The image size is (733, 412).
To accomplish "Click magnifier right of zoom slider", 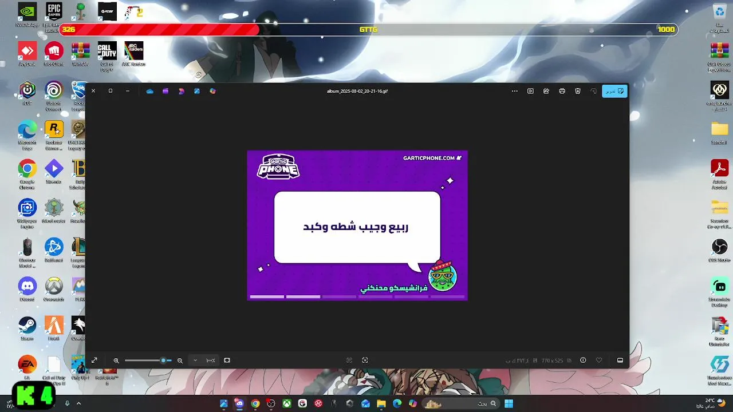I will pyautogui.click(x=180, y=360).
